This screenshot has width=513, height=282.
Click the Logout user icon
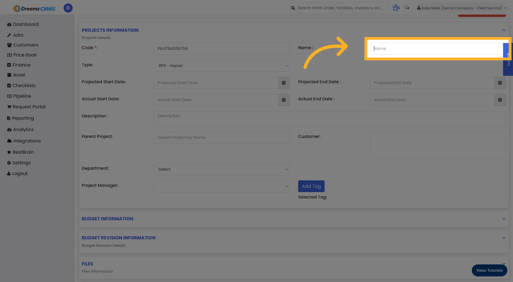tap(9, 173)
